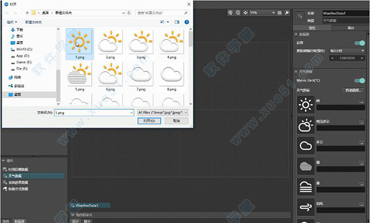This screenshot has height=223, width=370.
Task: Switch to the 脚本 script tab
Action: (88, 221)
